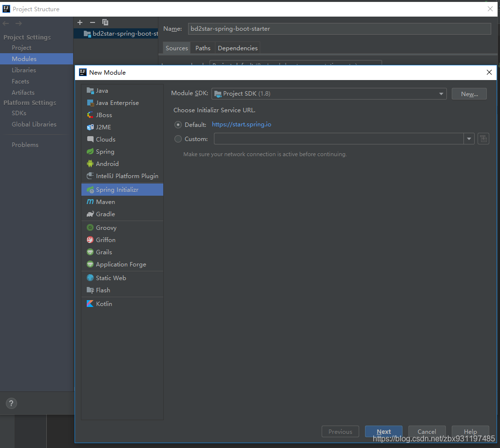Open the https://start.spring.io link
Screen dimensions: 500x448
click(x=241, y=124)
